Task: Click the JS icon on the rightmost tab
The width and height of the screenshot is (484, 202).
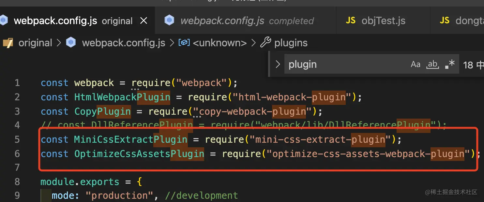Action: 445,21
